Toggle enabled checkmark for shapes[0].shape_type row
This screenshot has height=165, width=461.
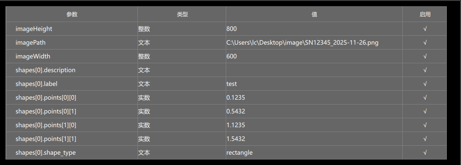tap(425, 152)
